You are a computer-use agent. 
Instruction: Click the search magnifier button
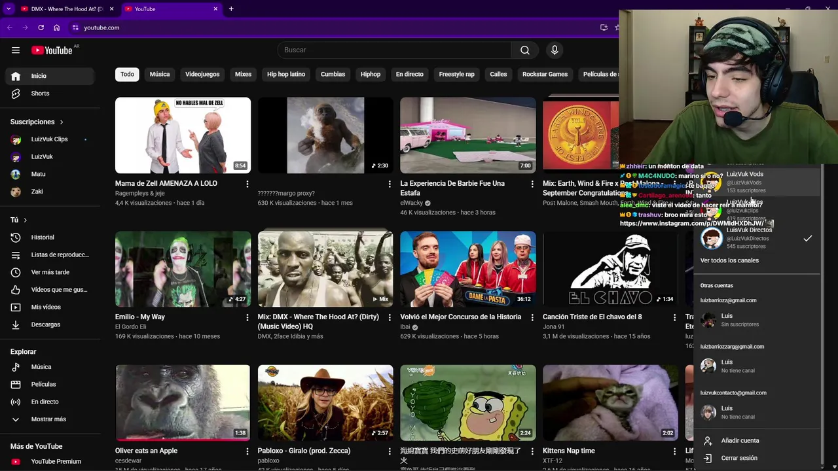pos(525,50)
